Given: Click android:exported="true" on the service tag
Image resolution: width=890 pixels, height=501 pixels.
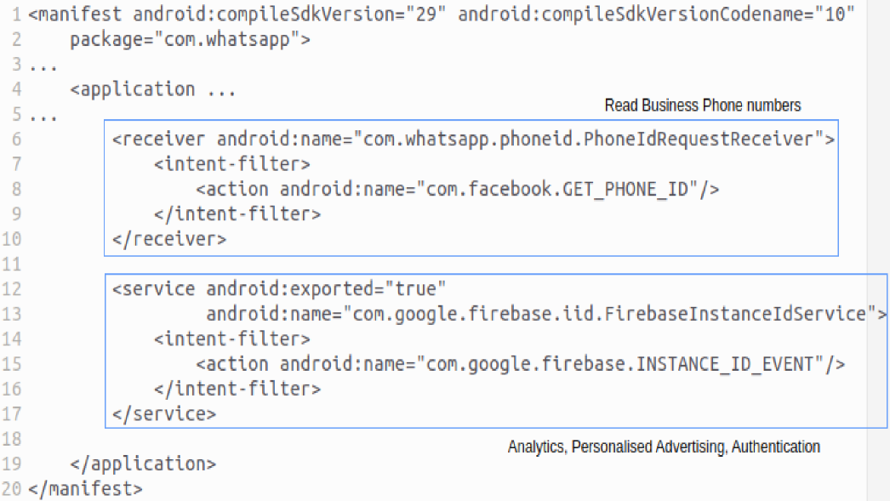Looking at the screenshot, I should [326, 289].
